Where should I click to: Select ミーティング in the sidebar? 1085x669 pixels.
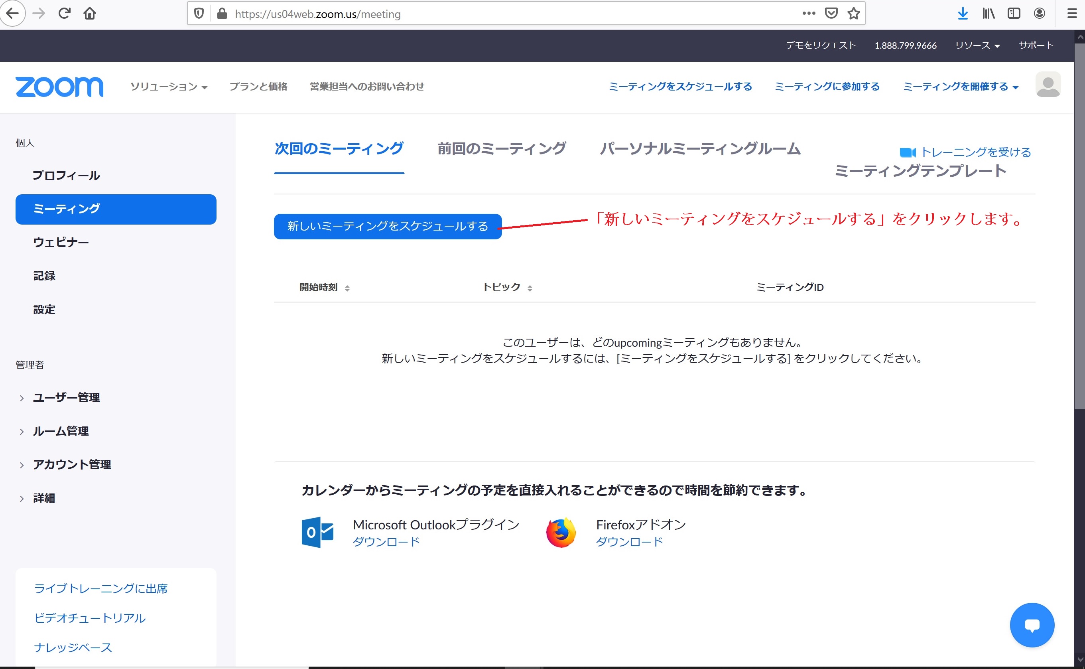click(116, 209)
